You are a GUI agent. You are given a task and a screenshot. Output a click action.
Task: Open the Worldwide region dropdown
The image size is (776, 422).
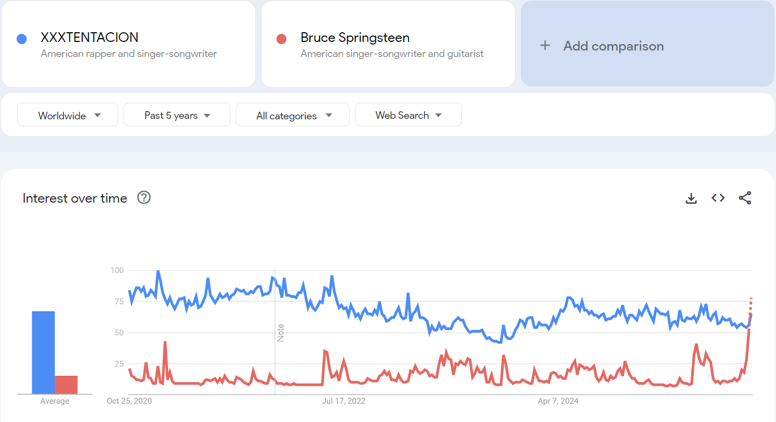(68, 115)
